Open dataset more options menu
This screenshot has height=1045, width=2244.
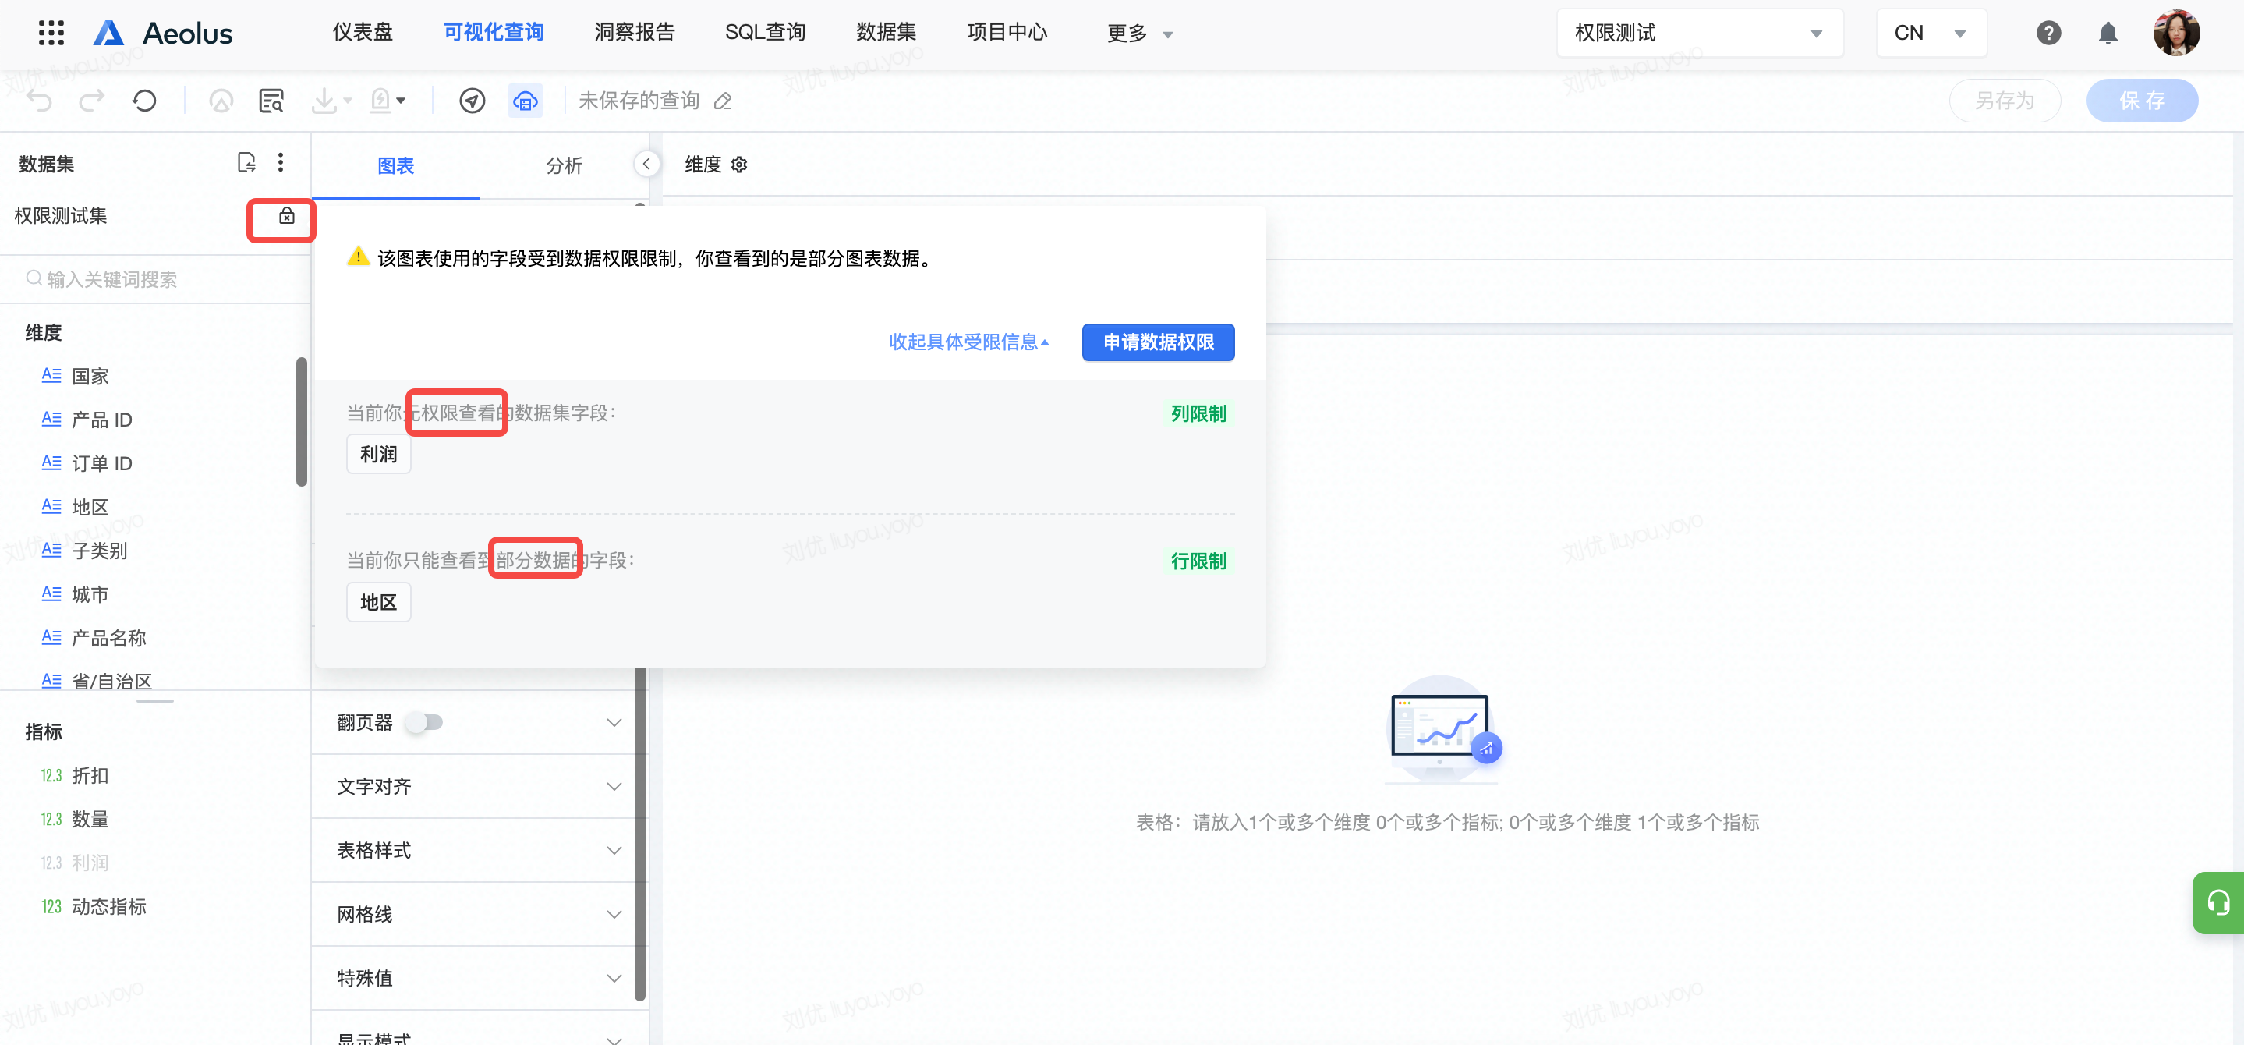point(281,163)
